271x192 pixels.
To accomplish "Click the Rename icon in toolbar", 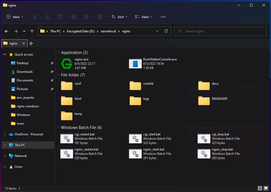I will click(74, 17).
